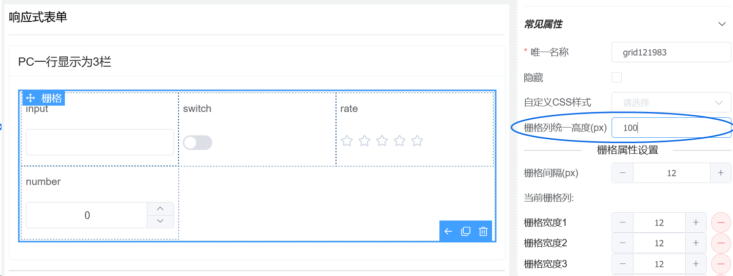Click the 唯一名称 input field

click(x=671, y=52)
